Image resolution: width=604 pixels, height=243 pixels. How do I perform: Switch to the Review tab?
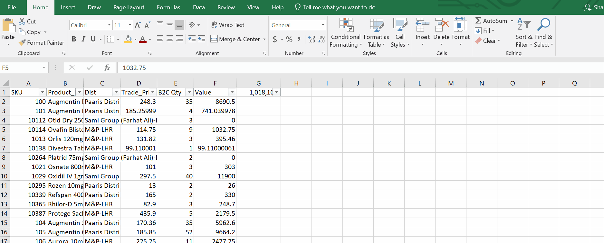(x=226, y=7)
